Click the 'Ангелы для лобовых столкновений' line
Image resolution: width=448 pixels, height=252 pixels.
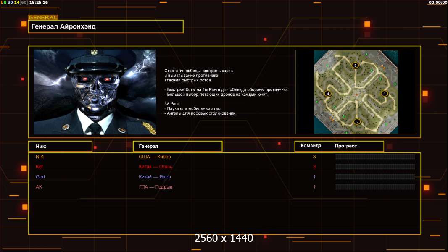[x=200, y=113]
